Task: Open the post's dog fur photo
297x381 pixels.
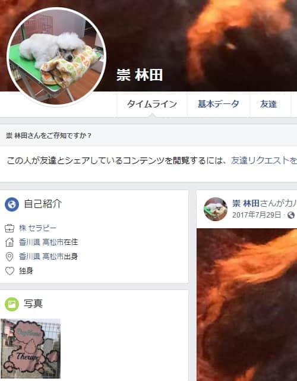Action: pyautogui.click(x=247, y=305)
